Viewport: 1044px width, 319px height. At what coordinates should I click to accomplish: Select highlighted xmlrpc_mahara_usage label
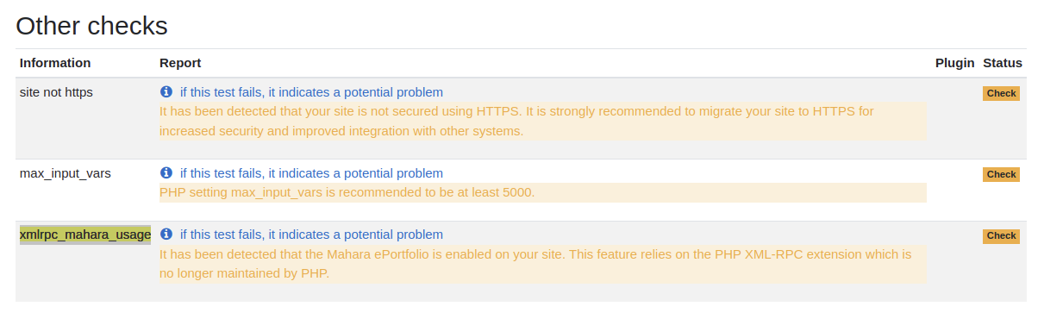tap(85, 235)
